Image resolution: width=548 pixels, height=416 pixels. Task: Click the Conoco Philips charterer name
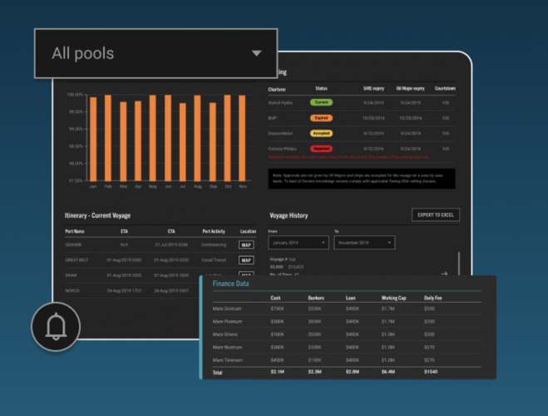pos(283,149)
